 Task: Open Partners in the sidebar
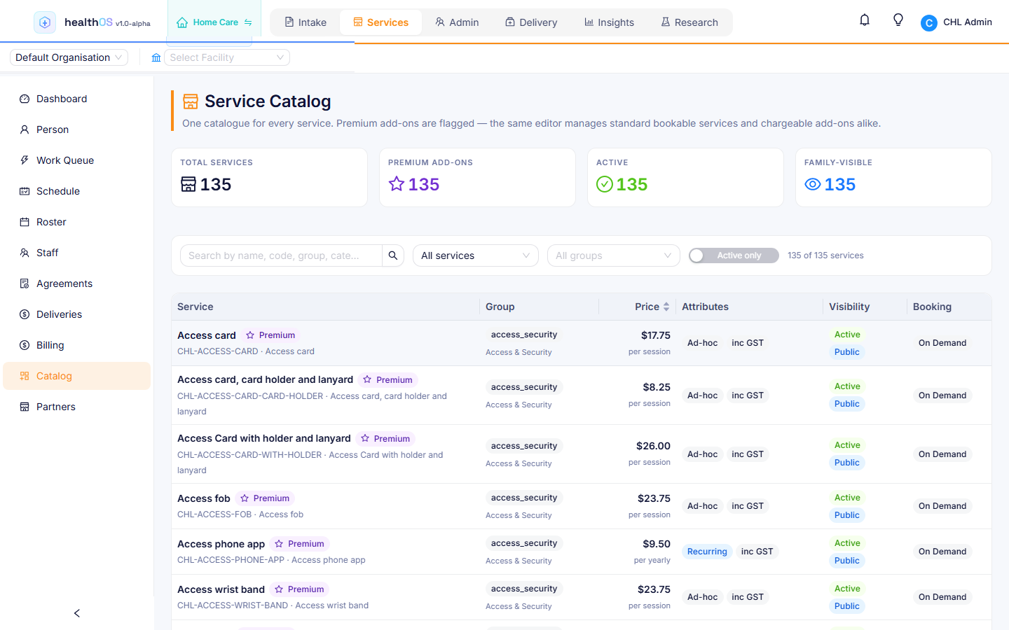point(77,407)
